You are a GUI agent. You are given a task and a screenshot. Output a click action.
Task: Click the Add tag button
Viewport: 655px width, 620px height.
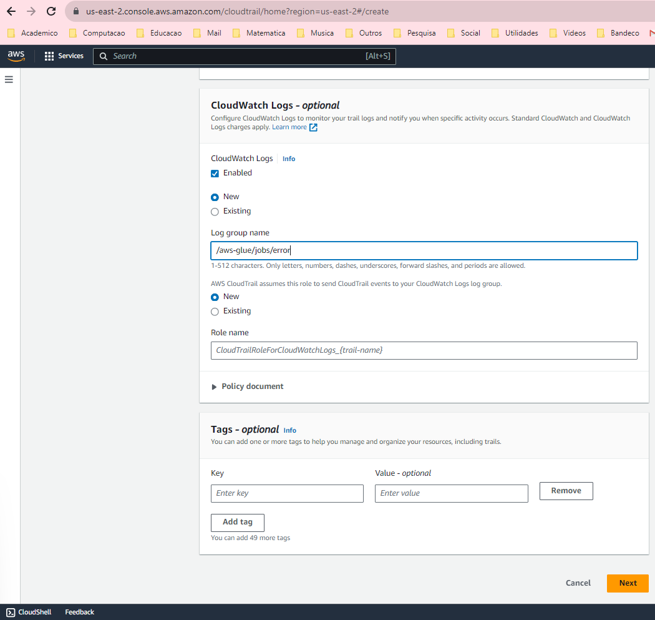pos(238,522)
